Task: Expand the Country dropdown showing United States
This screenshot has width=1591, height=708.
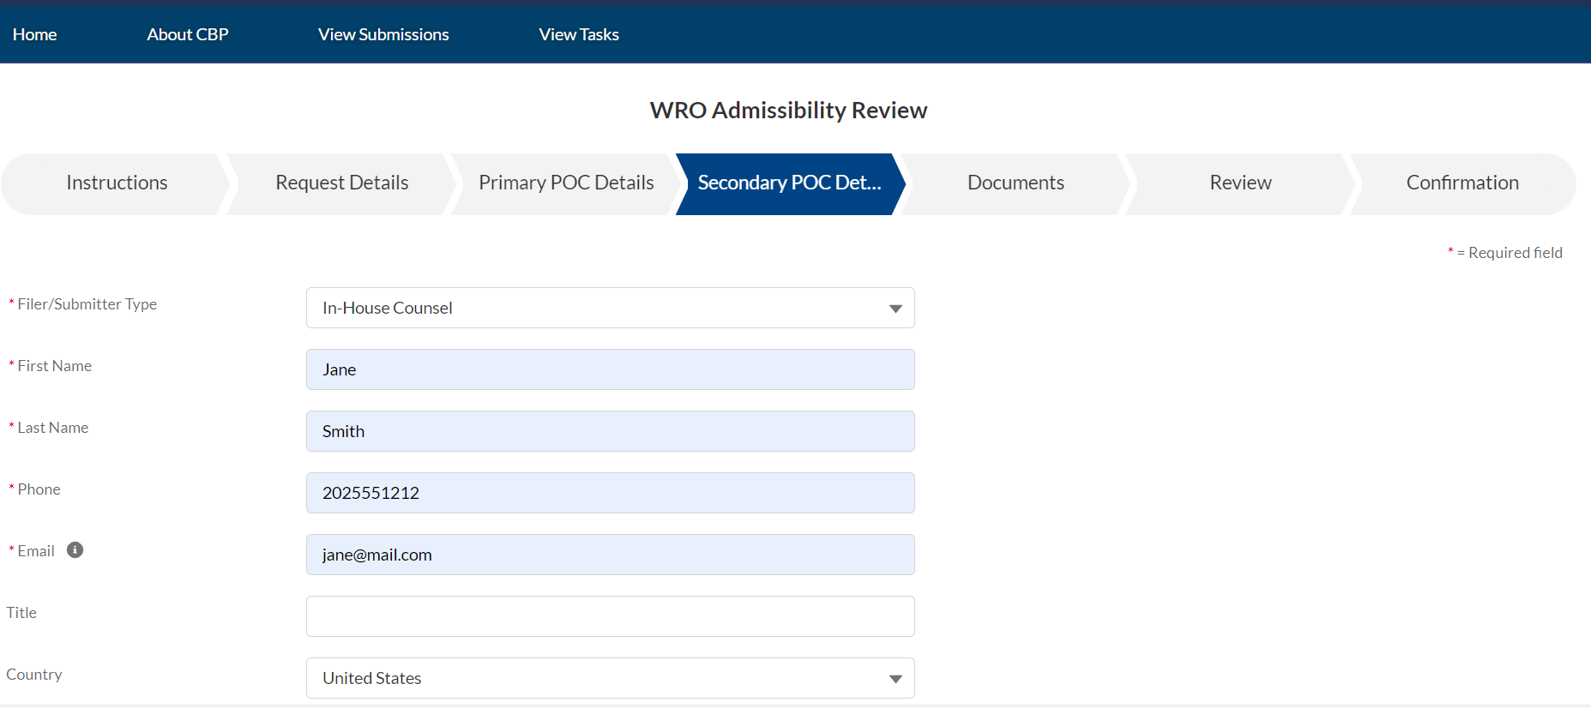Action: pos(609,678)
